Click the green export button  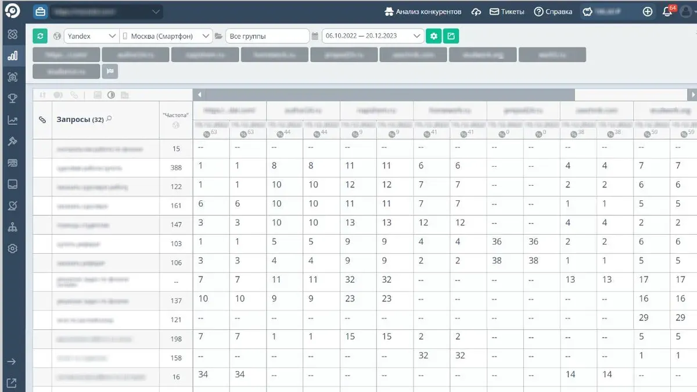[x=451, y=36]
